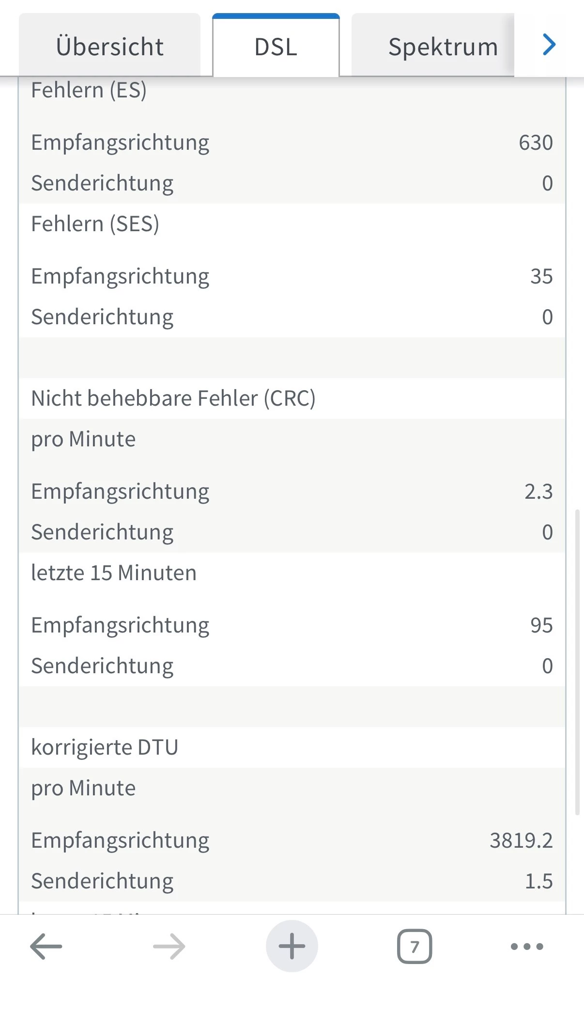The height and width of the screenshot is (1028, 584).
Task: Open a new browser tab with plus
Action: (292, 946)
